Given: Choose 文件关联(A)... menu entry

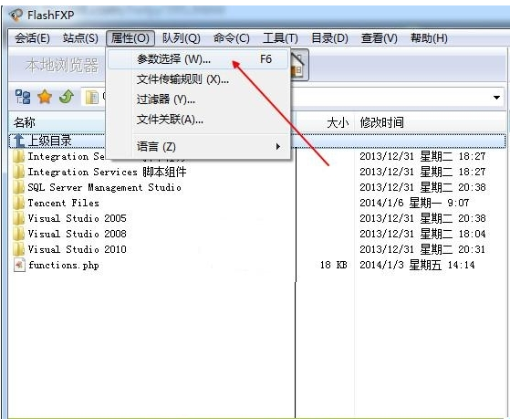Looking at the screenshot, I should click(198, 120).
